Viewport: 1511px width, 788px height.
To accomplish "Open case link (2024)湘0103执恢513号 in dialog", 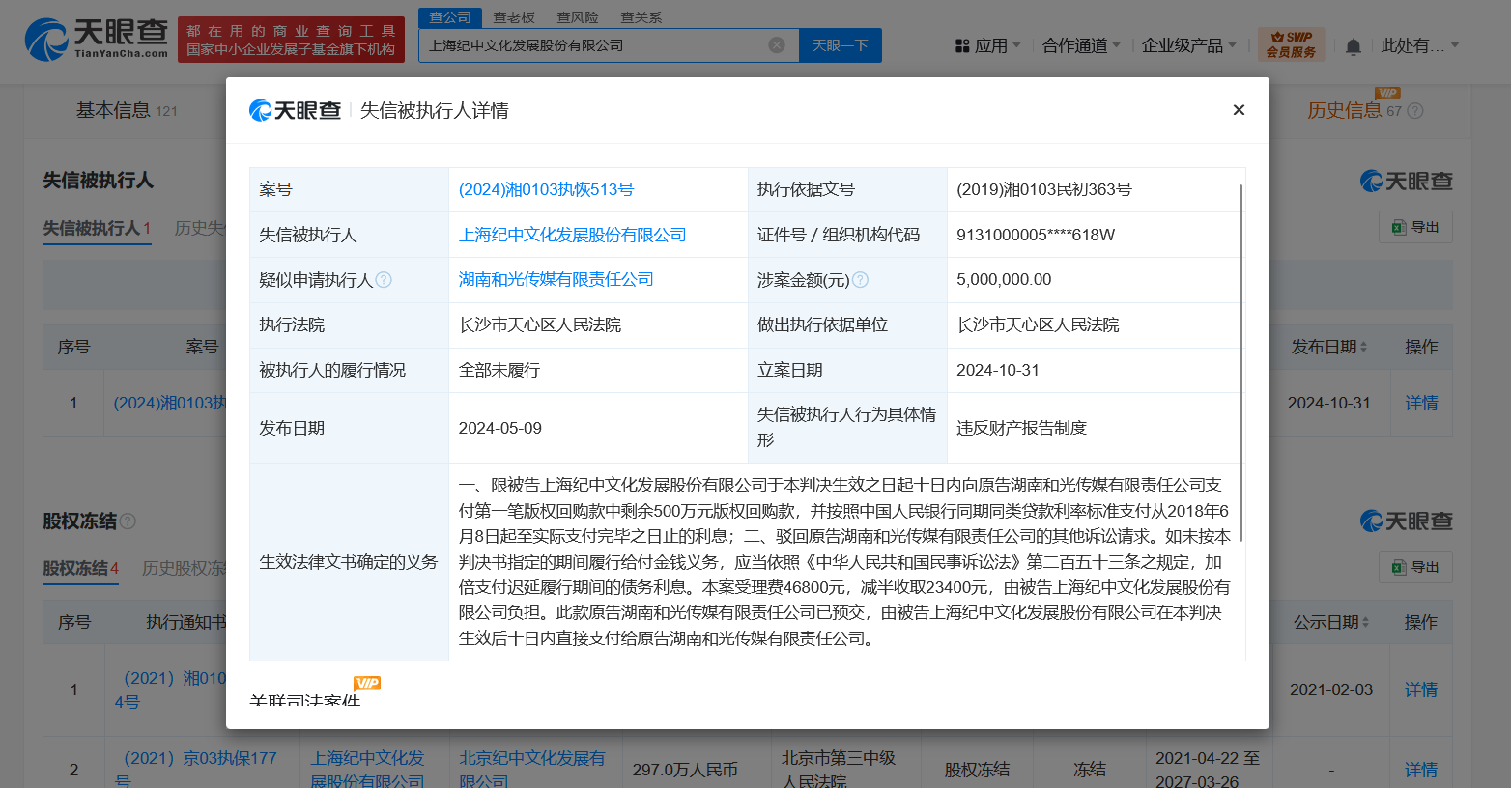I will tap(546, 189).
